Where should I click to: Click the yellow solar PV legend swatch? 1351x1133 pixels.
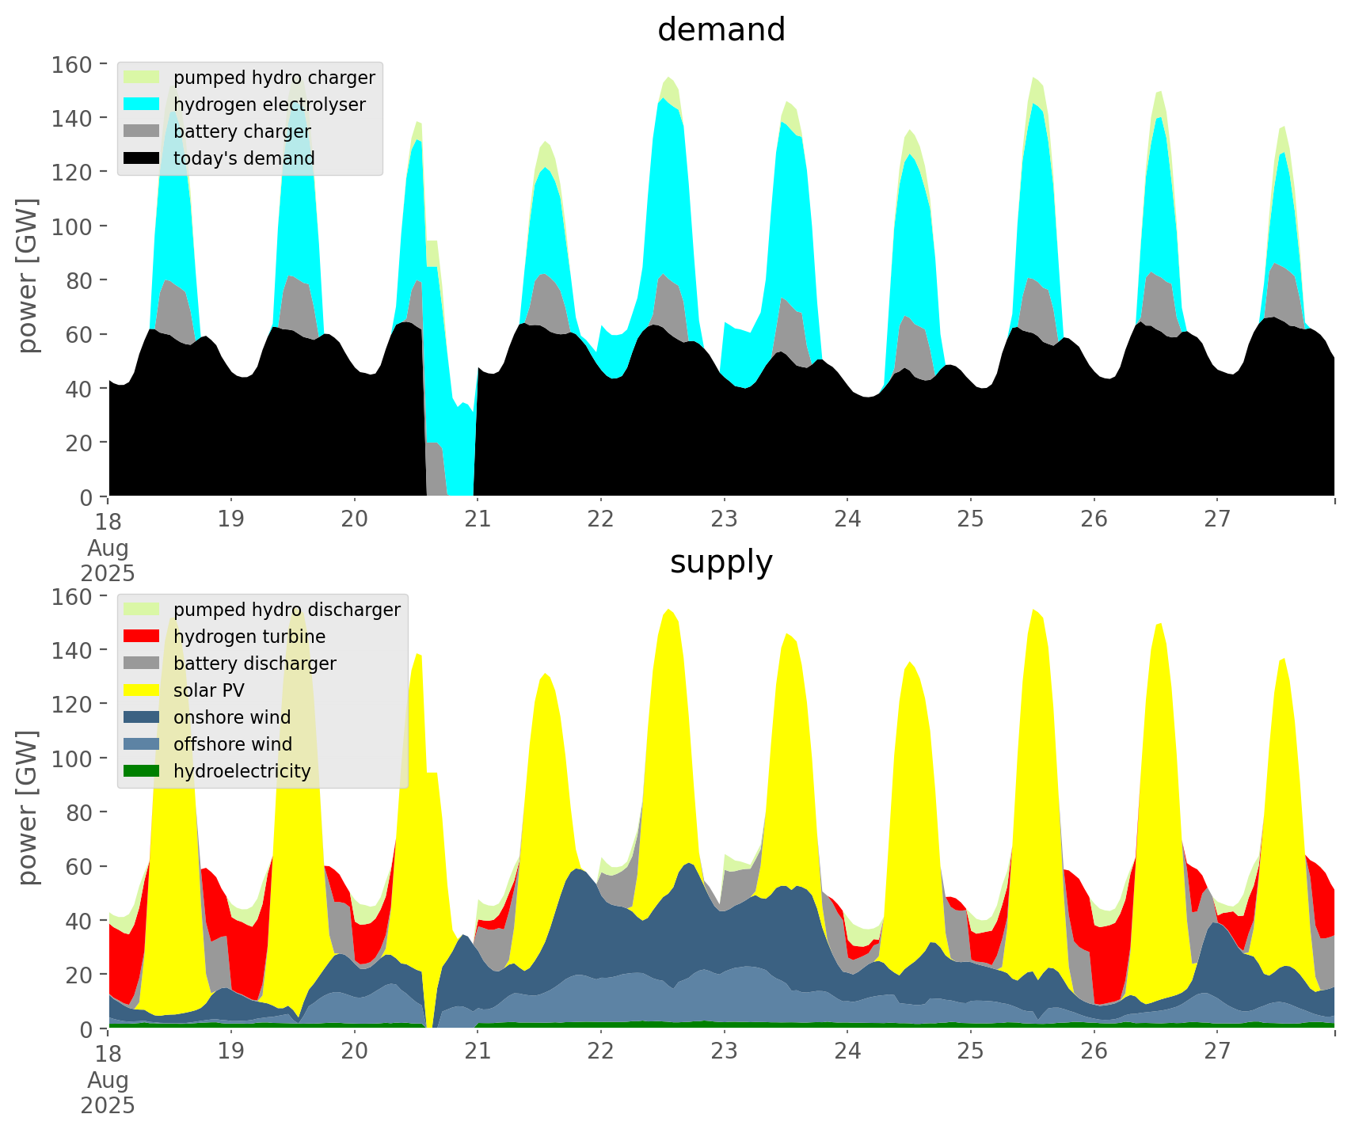tap(142, 690)
